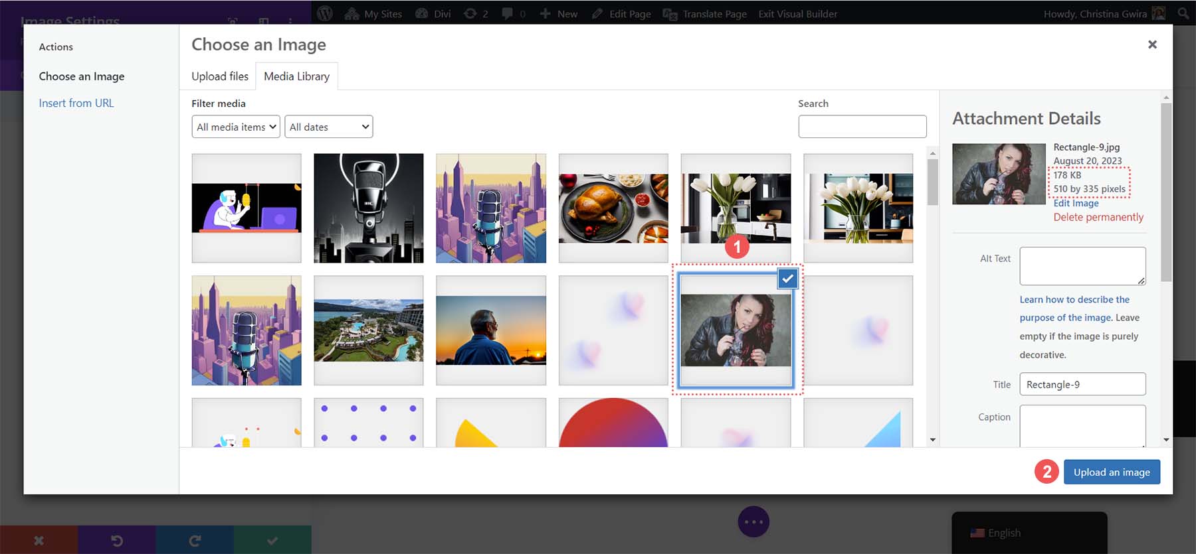This screenshot has height=554, width=1196.
Task: Click the blue redo button
Action: point(195,540)
